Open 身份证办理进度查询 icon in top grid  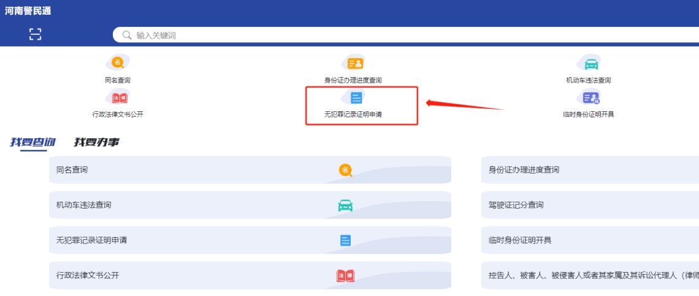(x=357, y=63)
